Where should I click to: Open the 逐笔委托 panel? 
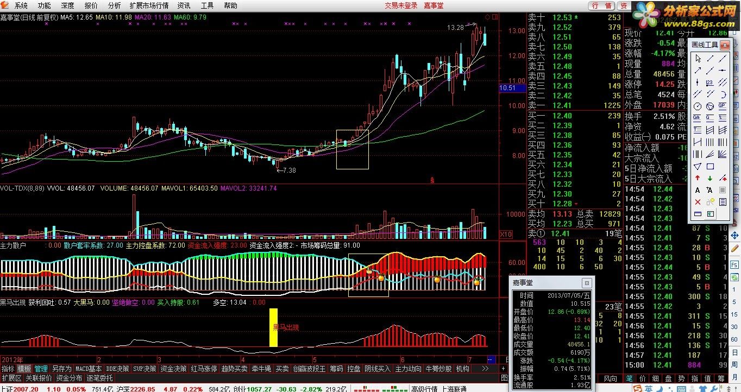(99, 378)
